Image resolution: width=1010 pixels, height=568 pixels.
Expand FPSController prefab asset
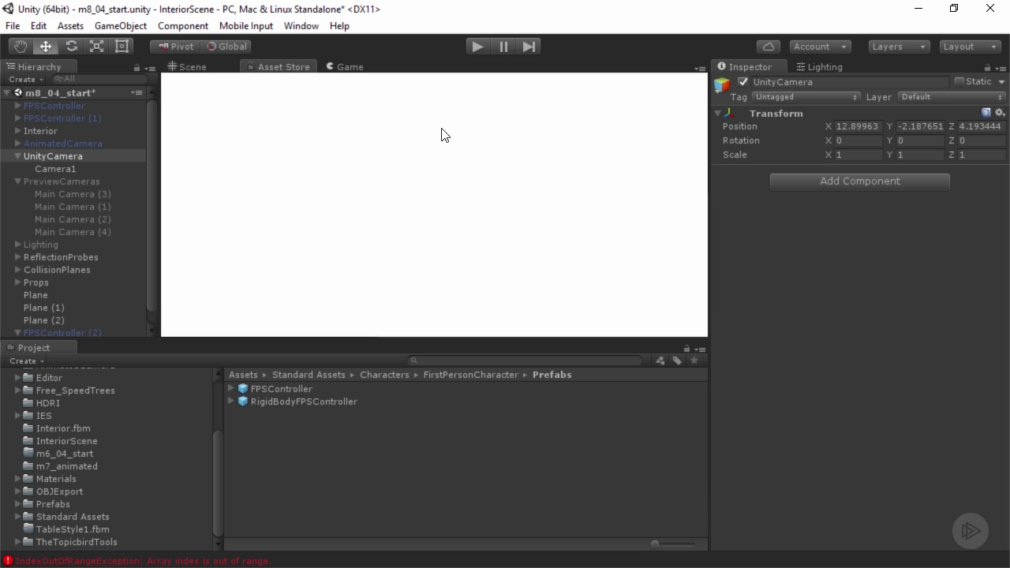point(231,389)
